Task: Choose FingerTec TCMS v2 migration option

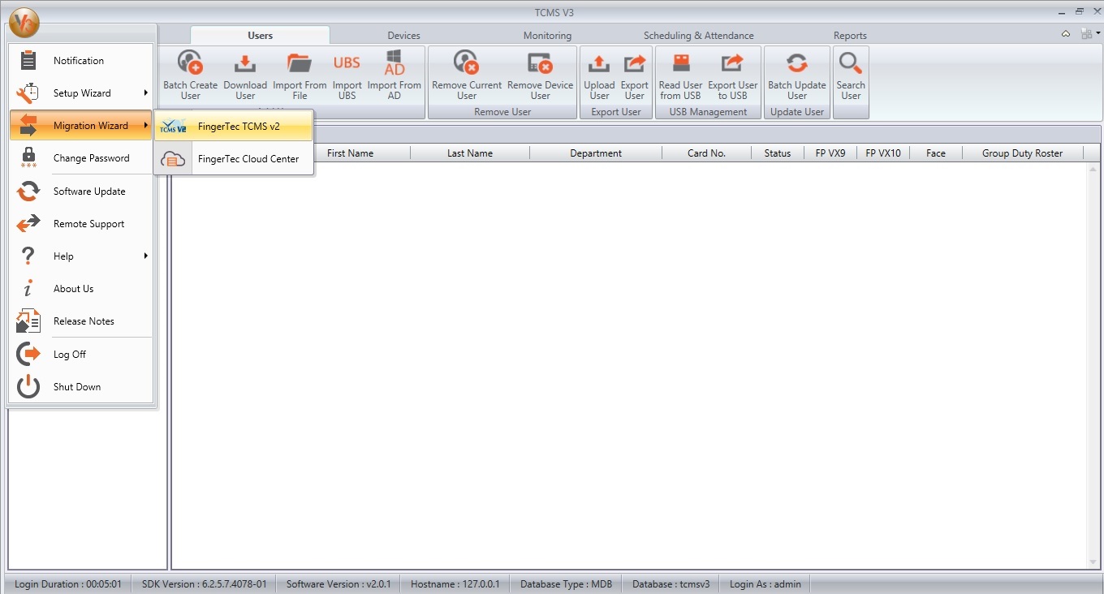Action: 234,127
